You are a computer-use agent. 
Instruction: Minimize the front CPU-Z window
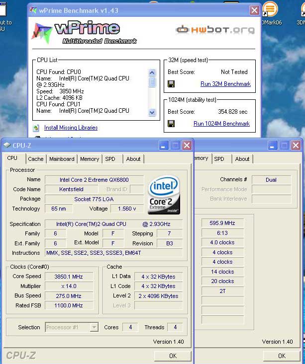tap(164, 146)
